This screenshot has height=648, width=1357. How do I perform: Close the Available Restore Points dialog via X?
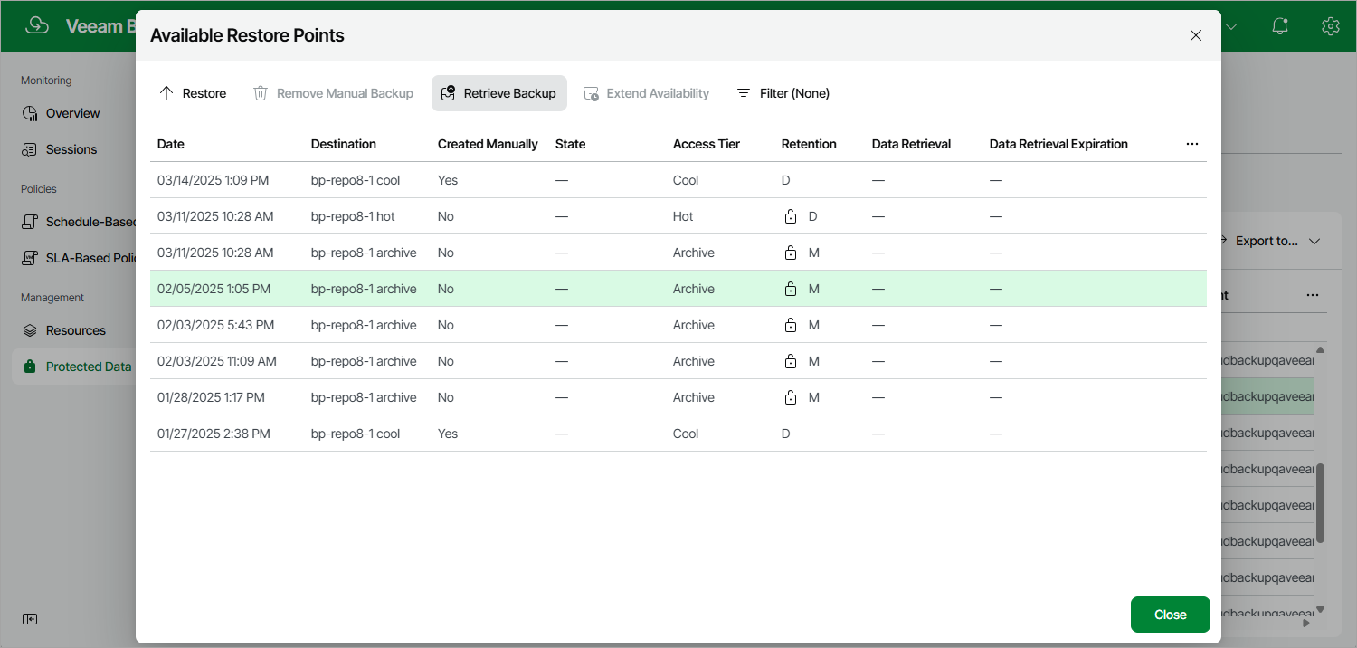point(1196,35)
